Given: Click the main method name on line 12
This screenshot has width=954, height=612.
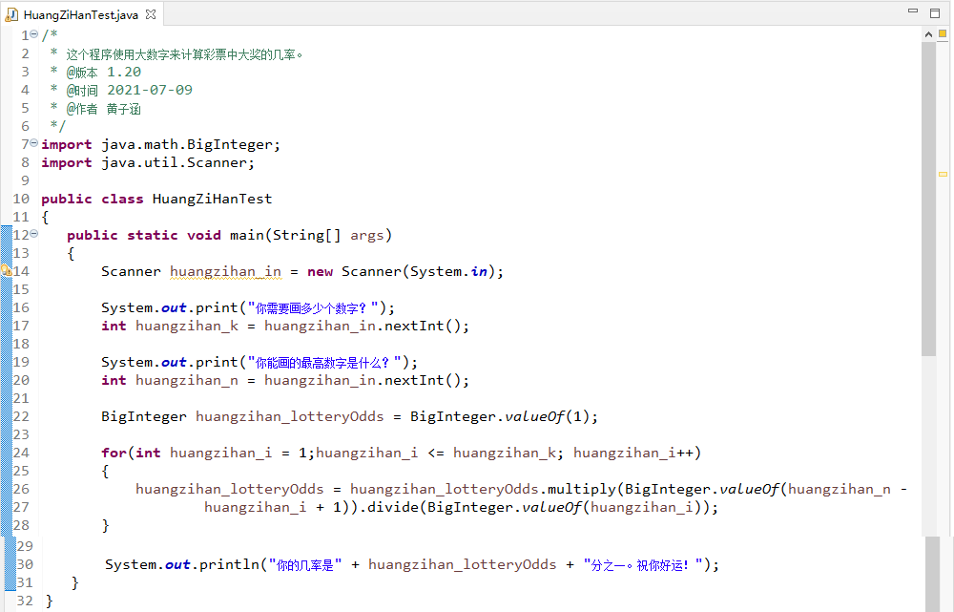Looking at the screenshot, I should 246,235.
